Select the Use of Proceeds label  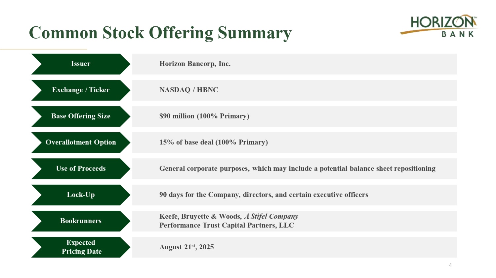[x=81, y=169]
